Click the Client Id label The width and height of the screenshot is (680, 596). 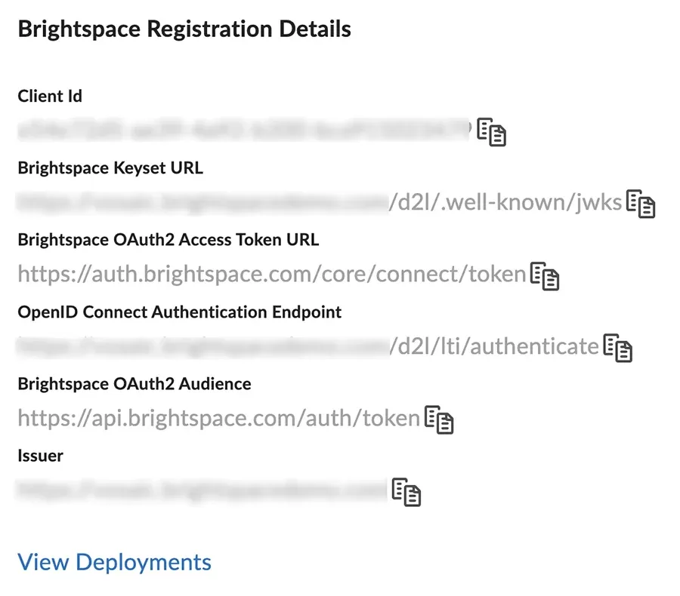50,96
